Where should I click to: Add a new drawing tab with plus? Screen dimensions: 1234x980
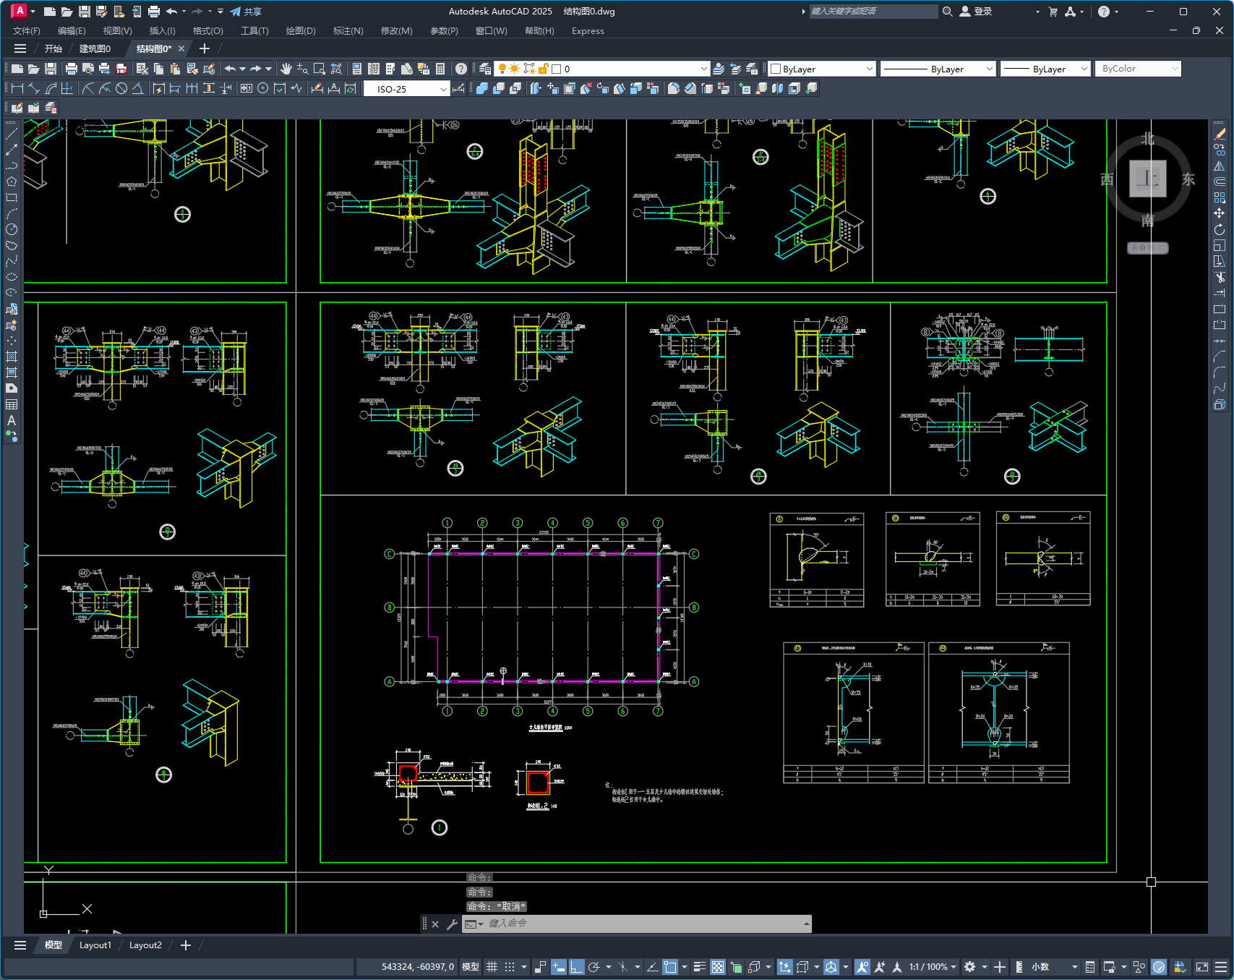click(204, 48)
